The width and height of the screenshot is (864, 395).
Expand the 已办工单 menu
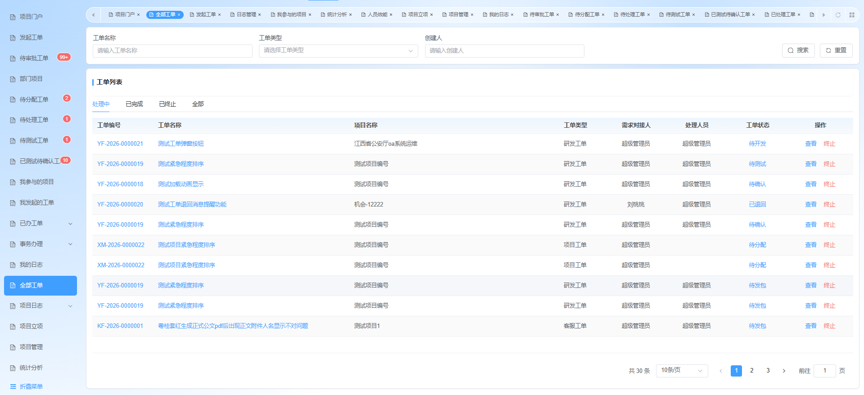point(70,224)
